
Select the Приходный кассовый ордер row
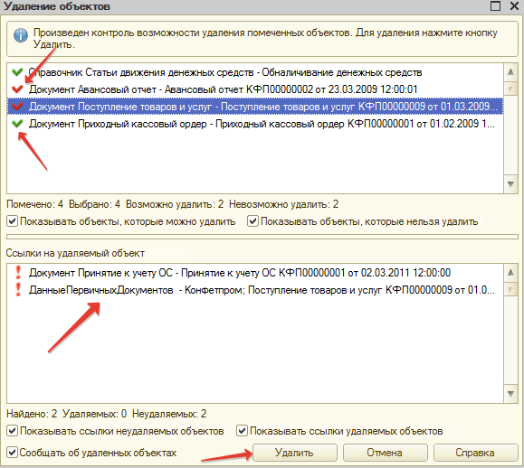[x=255, y=124]
